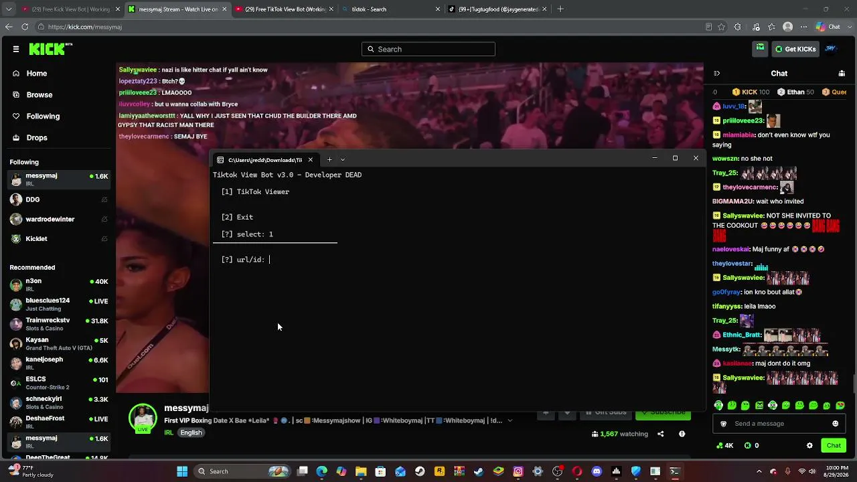This screenshot has width=857, height=482.
Task: Click the Get KICKs button
Action: pyautogui.click(x=795, y=49)
